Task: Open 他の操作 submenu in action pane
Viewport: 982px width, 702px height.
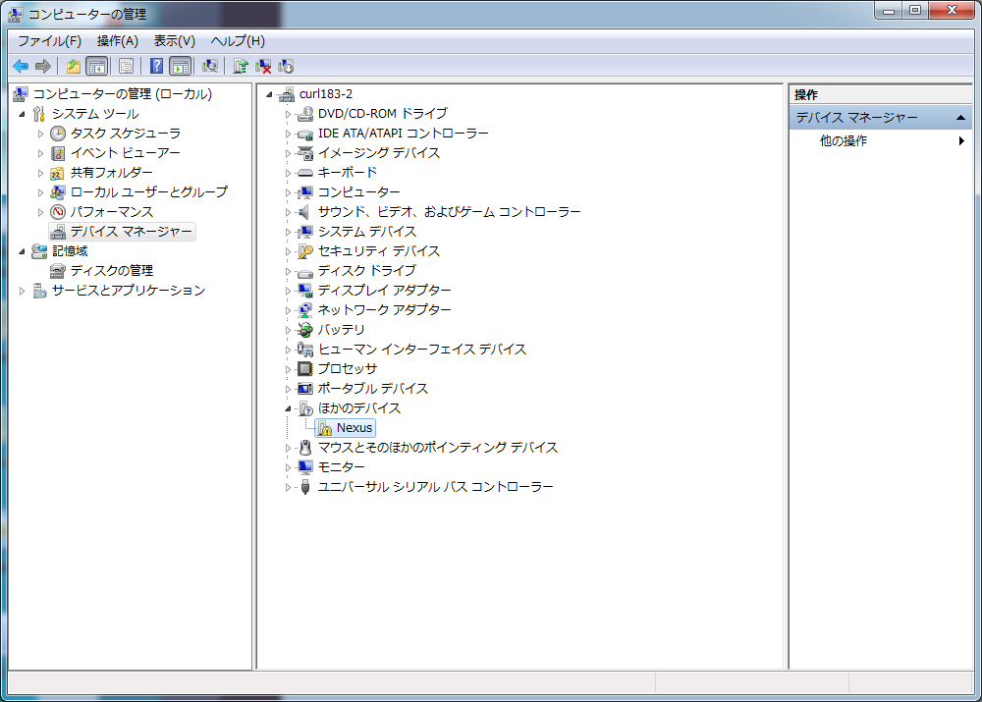Action: tap(843, 141)
